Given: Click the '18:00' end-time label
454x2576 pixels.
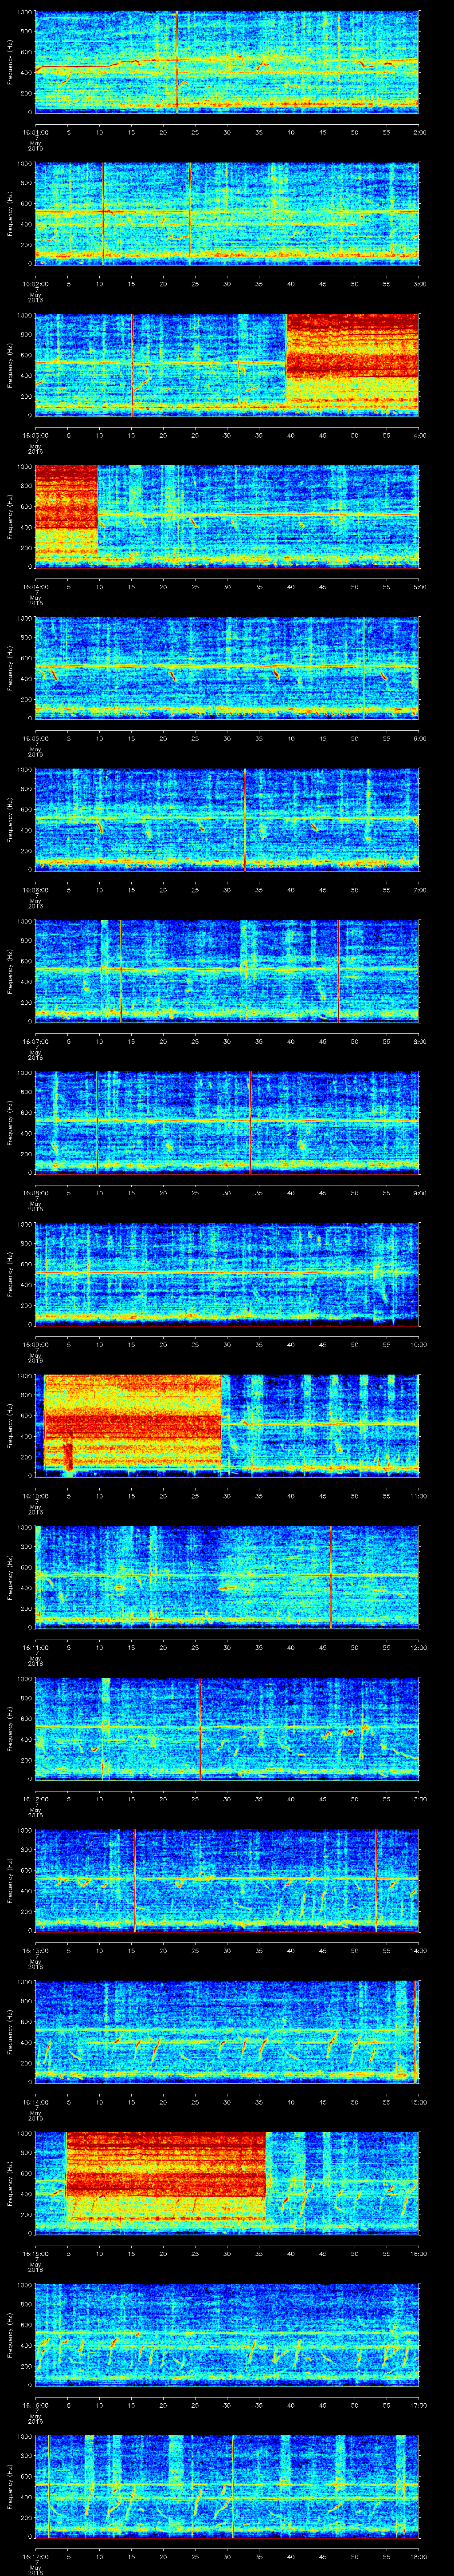Looking at the screenshot, I should [x=419, y=2556].
